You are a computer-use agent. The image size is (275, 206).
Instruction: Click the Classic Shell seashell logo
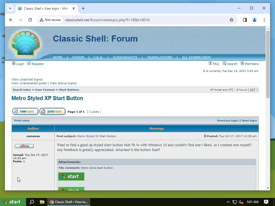(x=26, y=44)
